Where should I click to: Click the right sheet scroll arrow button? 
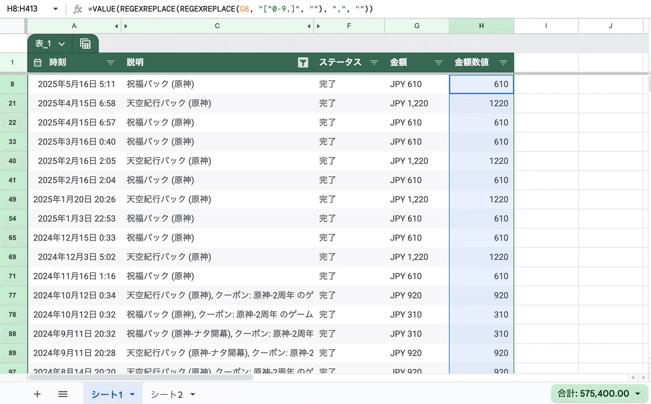[643, 377]
